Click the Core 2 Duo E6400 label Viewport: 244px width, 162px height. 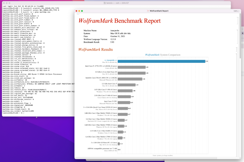tap(103, 131)
